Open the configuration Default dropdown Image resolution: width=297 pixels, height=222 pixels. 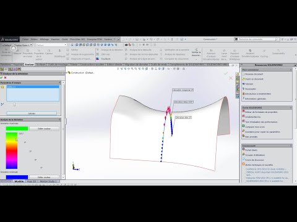pyautogui.click(x=51, y=45)
